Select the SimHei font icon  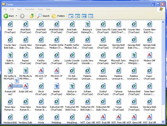pos(57,86)
